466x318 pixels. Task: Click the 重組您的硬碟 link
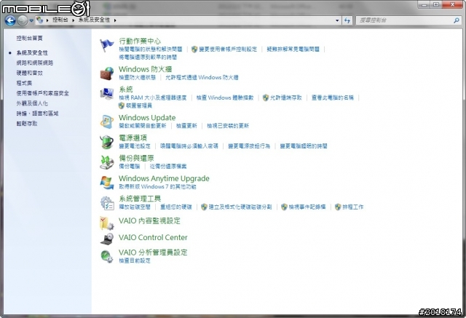(176, 207)
